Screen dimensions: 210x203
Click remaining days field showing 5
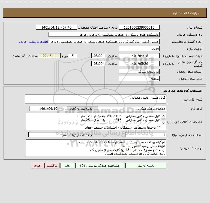(73, 56)
